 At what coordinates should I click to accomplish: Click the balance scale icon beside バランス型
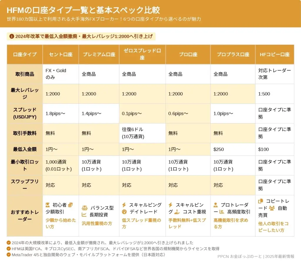point(84,208)
